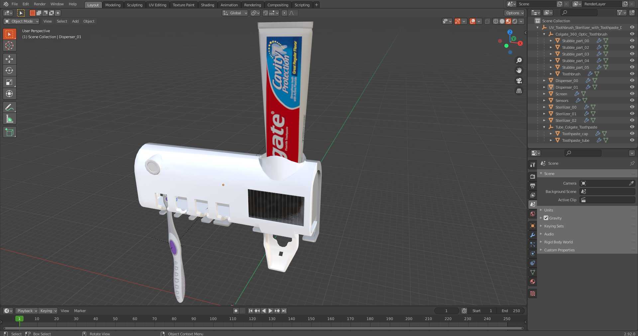The height and width of the screenshot is (336, 638).
Task: Hide Toothpaste_cap in outliner
Action: click(x=632, y=133)
